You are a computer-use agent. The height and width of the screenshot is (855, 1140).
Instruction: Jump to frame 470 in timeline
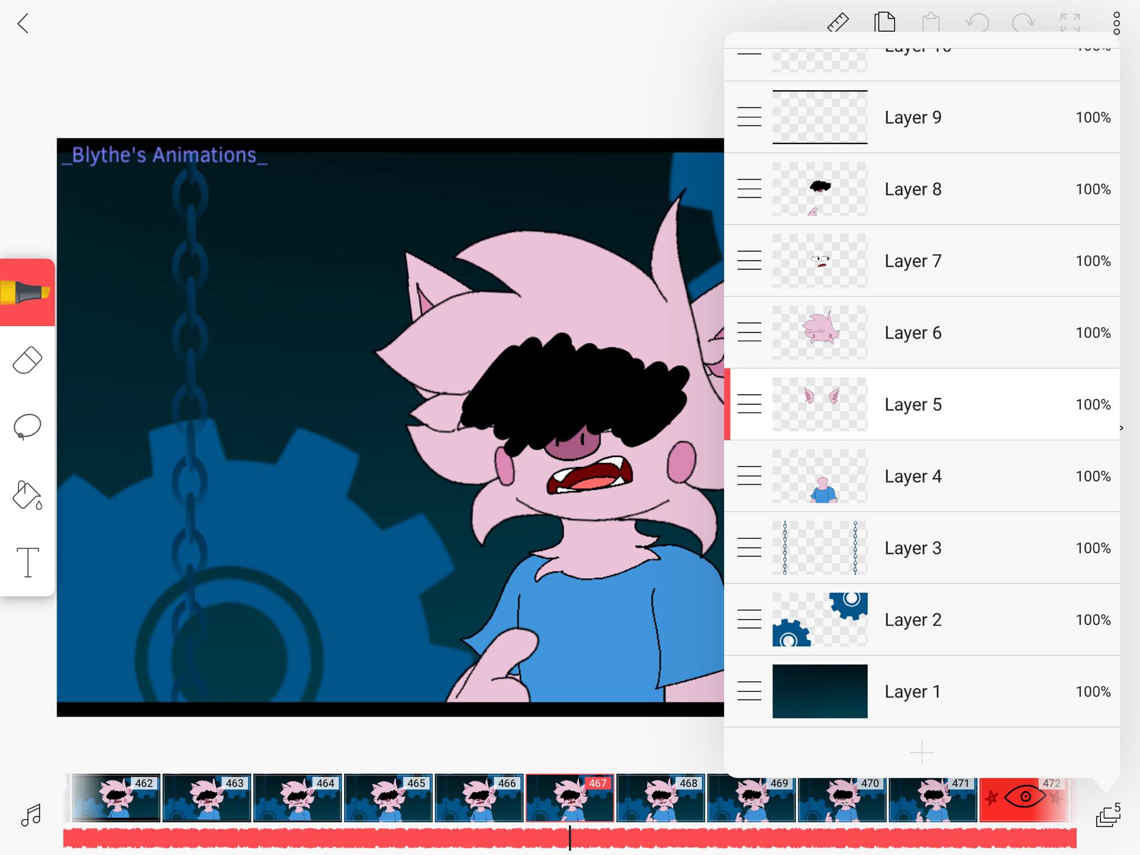[842, 798]
